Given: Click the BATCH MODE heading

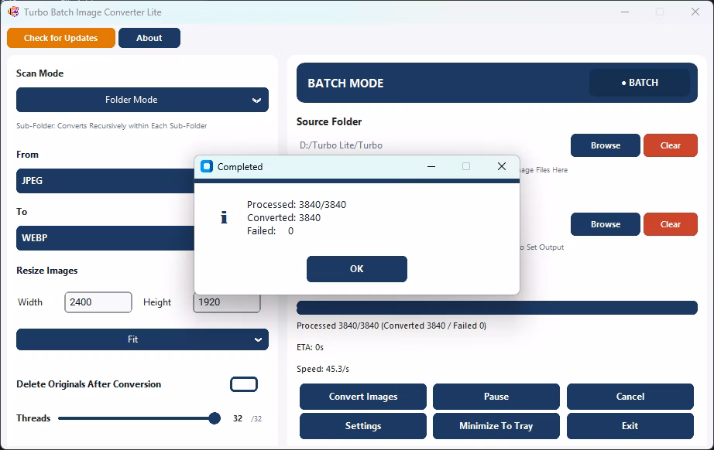Looking at the screenshot, I should [345, 84].
